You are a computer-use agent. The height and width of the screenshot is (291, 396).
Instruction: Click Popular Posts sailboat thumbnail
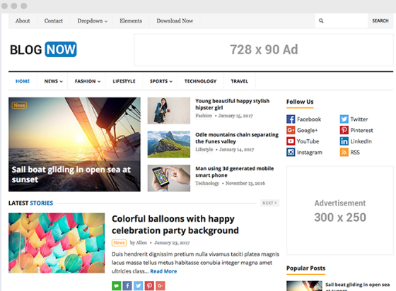[x=304, y=286]
